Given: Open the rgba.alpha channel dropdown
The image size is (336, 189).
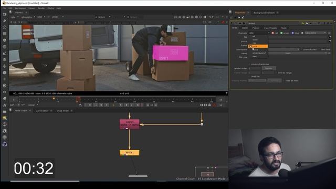Looking at the screenshot, I should point(316,33).
